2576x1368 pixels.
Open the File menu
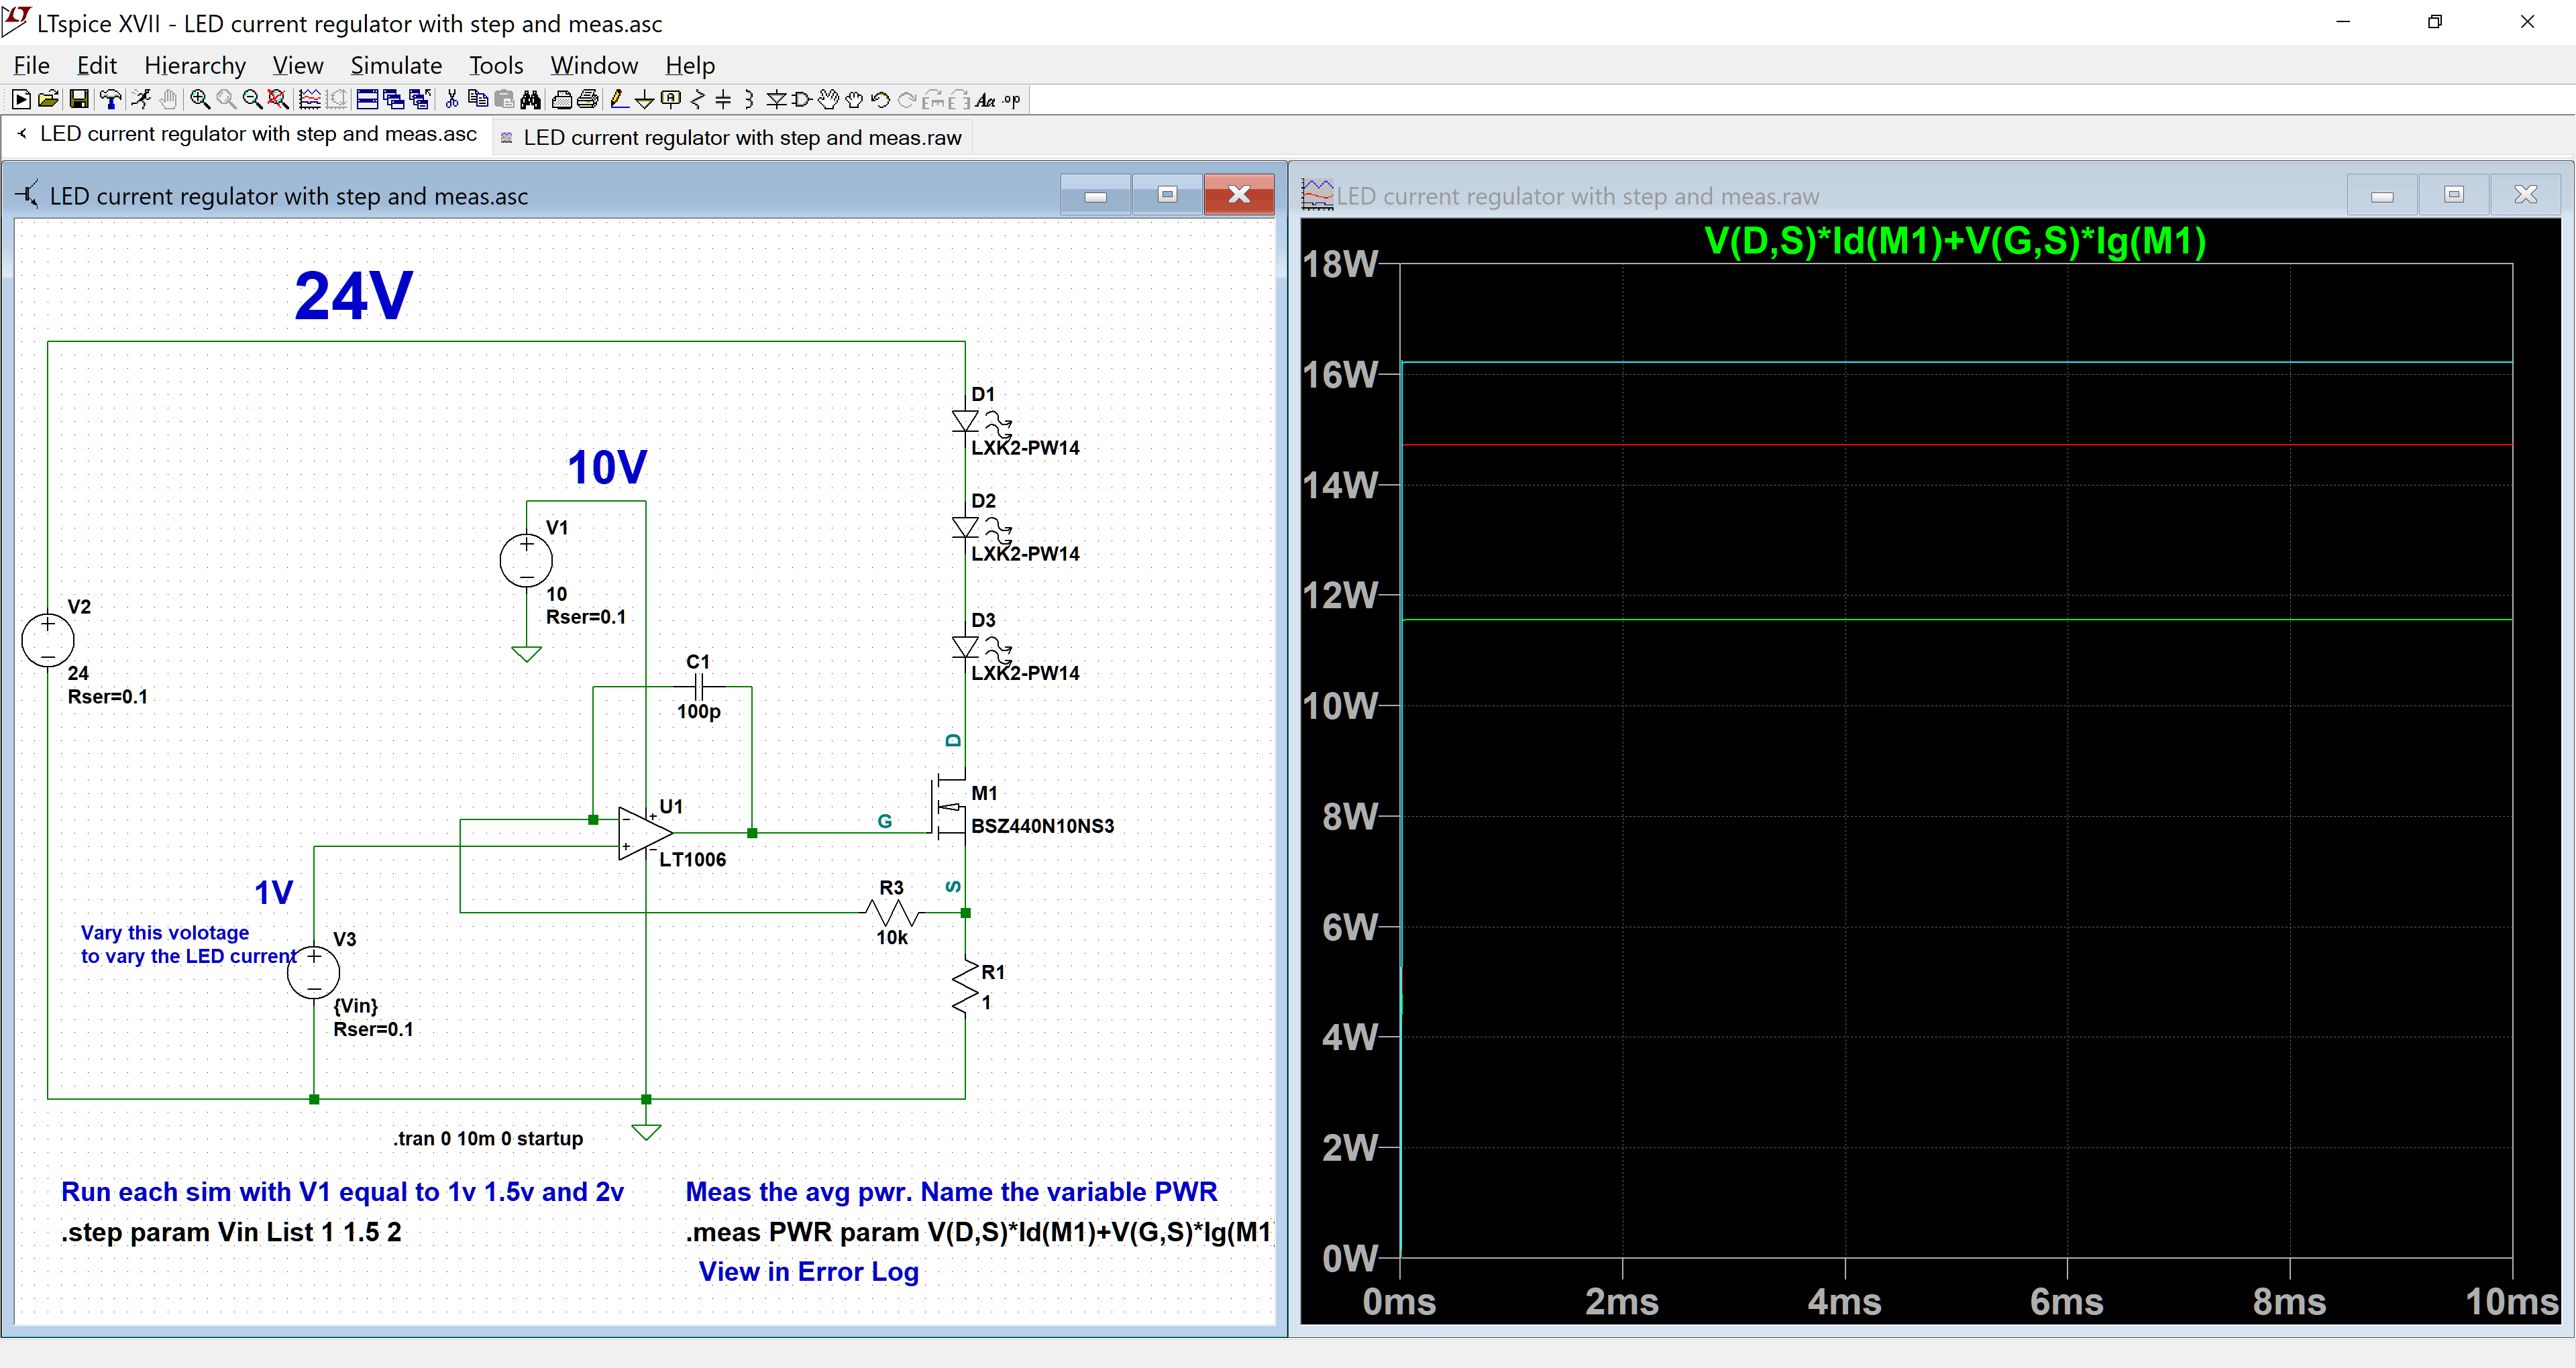point(31,66)
